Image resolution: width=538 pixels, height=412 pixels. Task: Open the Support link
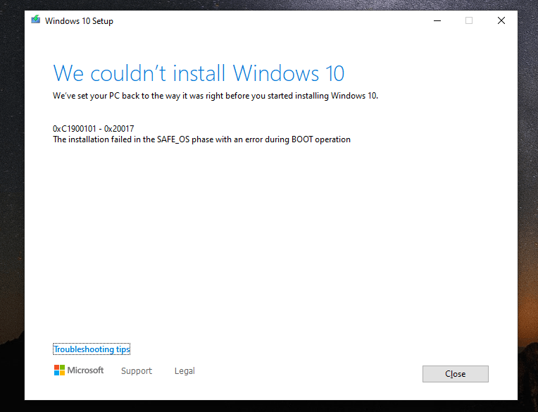[x=137, y=371]
